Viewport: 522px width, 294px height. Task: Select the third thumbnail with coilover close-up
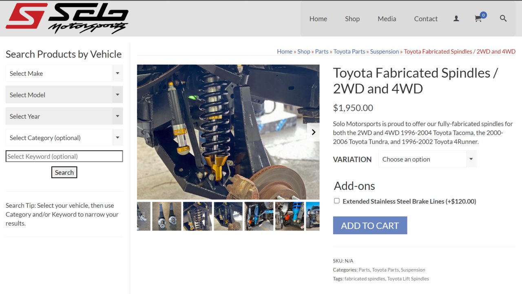[x=197, y=216]
